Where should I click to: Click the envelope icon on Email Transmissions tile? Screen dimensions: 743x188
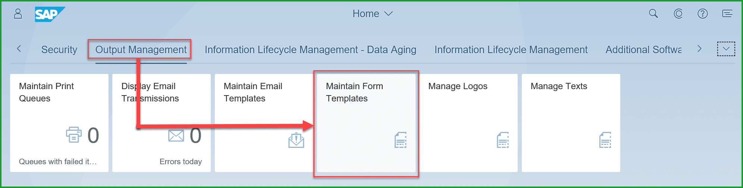(176, 136)
